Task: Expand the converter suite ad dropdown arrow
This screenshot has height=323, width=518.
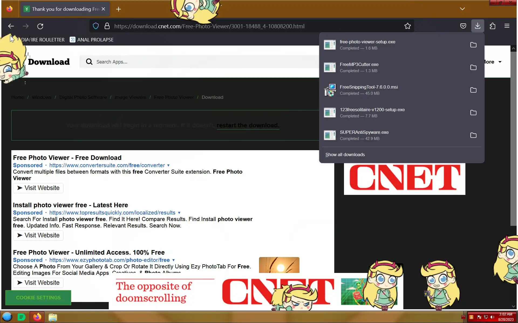Action: [168, 166]
